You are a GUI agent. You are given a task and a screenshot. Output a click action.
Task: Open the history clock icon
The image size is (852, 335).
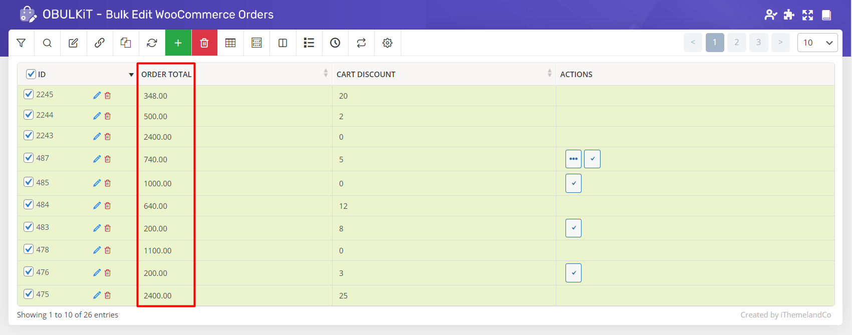coord(335,43)
